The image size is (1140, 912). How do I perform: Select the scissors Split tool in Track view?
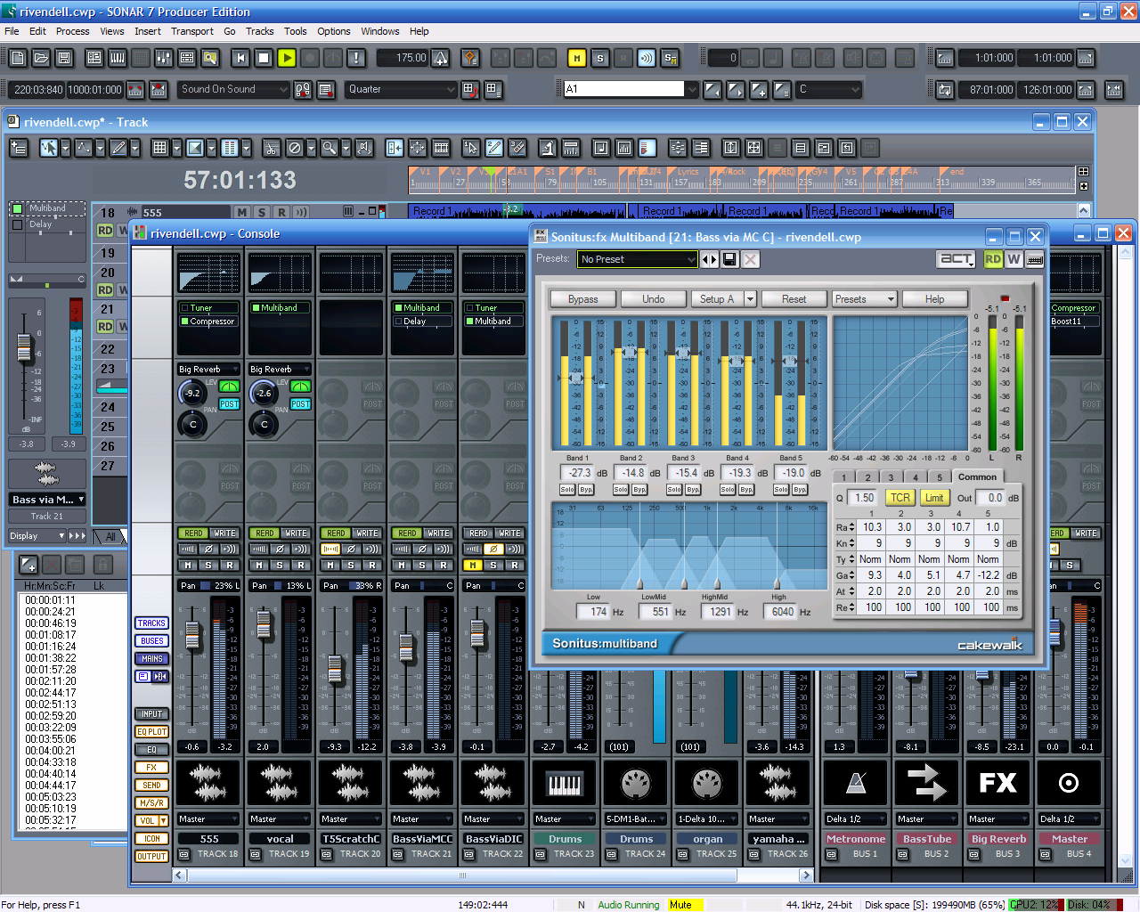(x=272, y=148)
